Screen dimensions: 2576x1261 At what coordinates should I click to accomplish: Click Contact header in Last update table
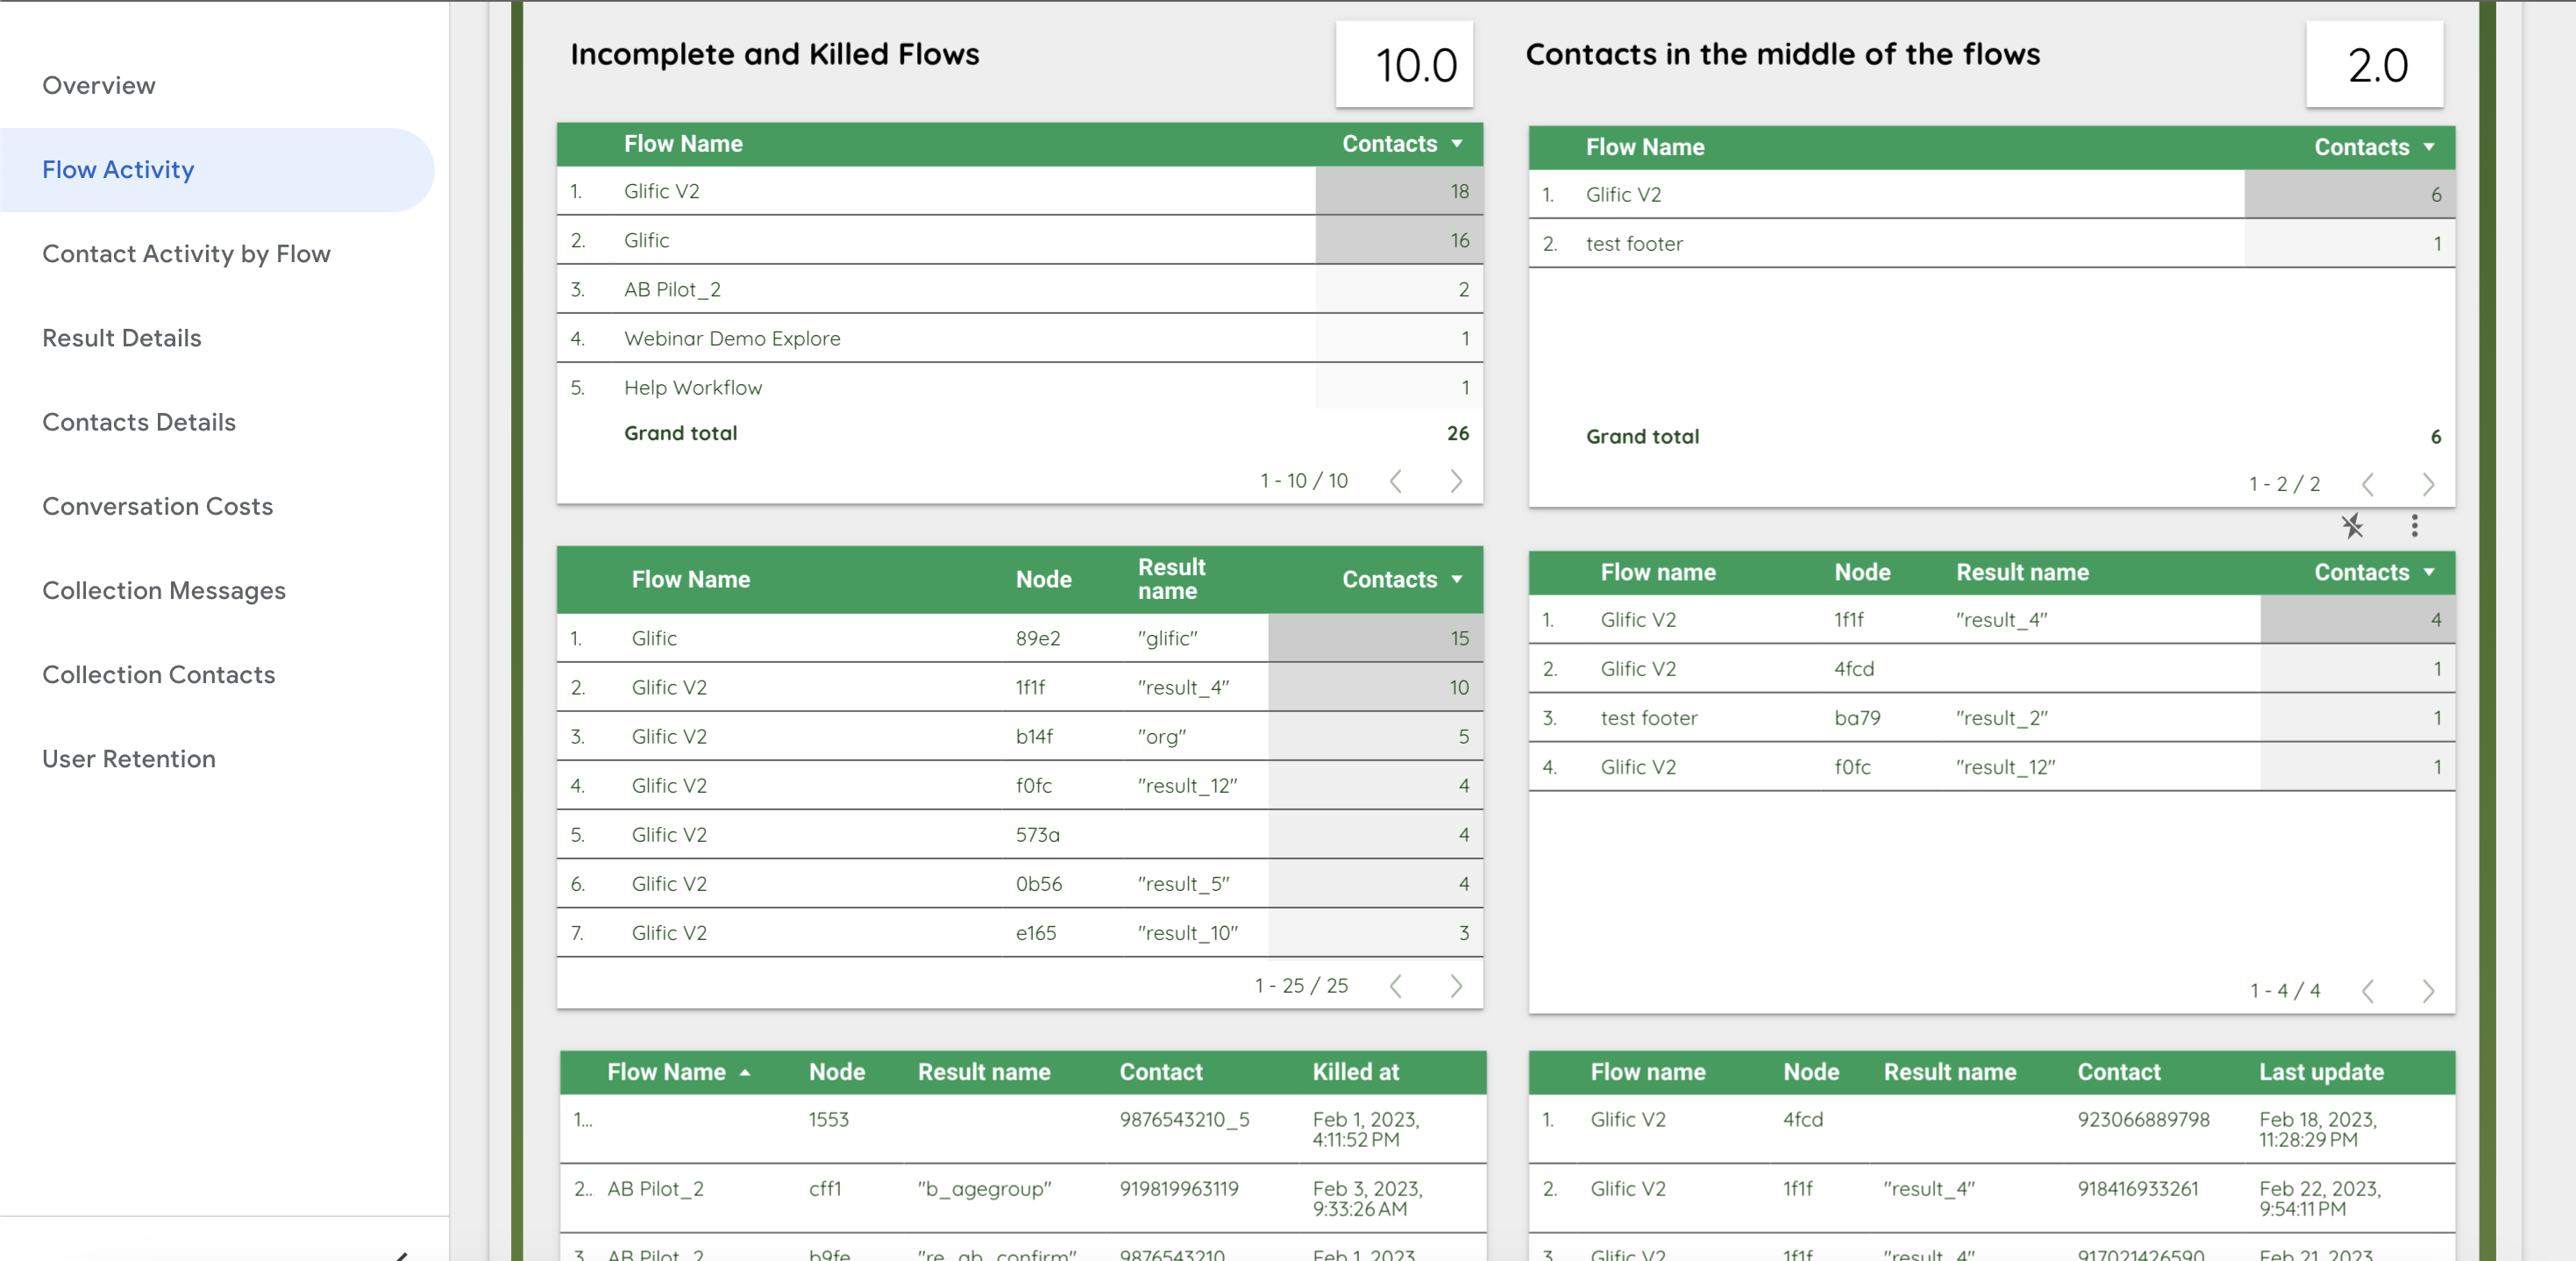click(2118, 1072)
